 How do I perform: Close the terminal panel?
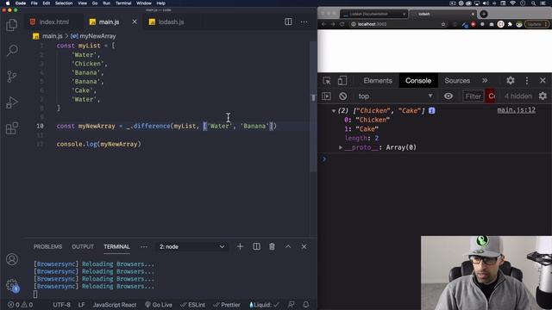tap(304, 247)
